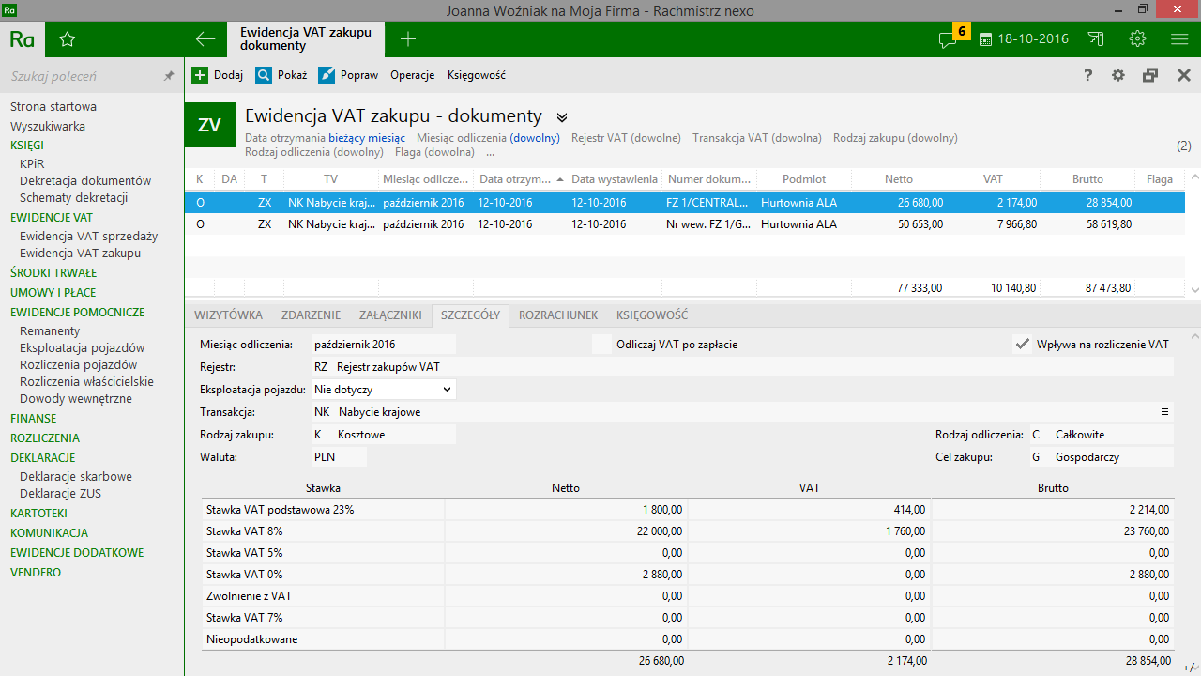1201x676 pixels.
Task: Open Eksploatacja pojazdu combo box
Action: (384, 389)
